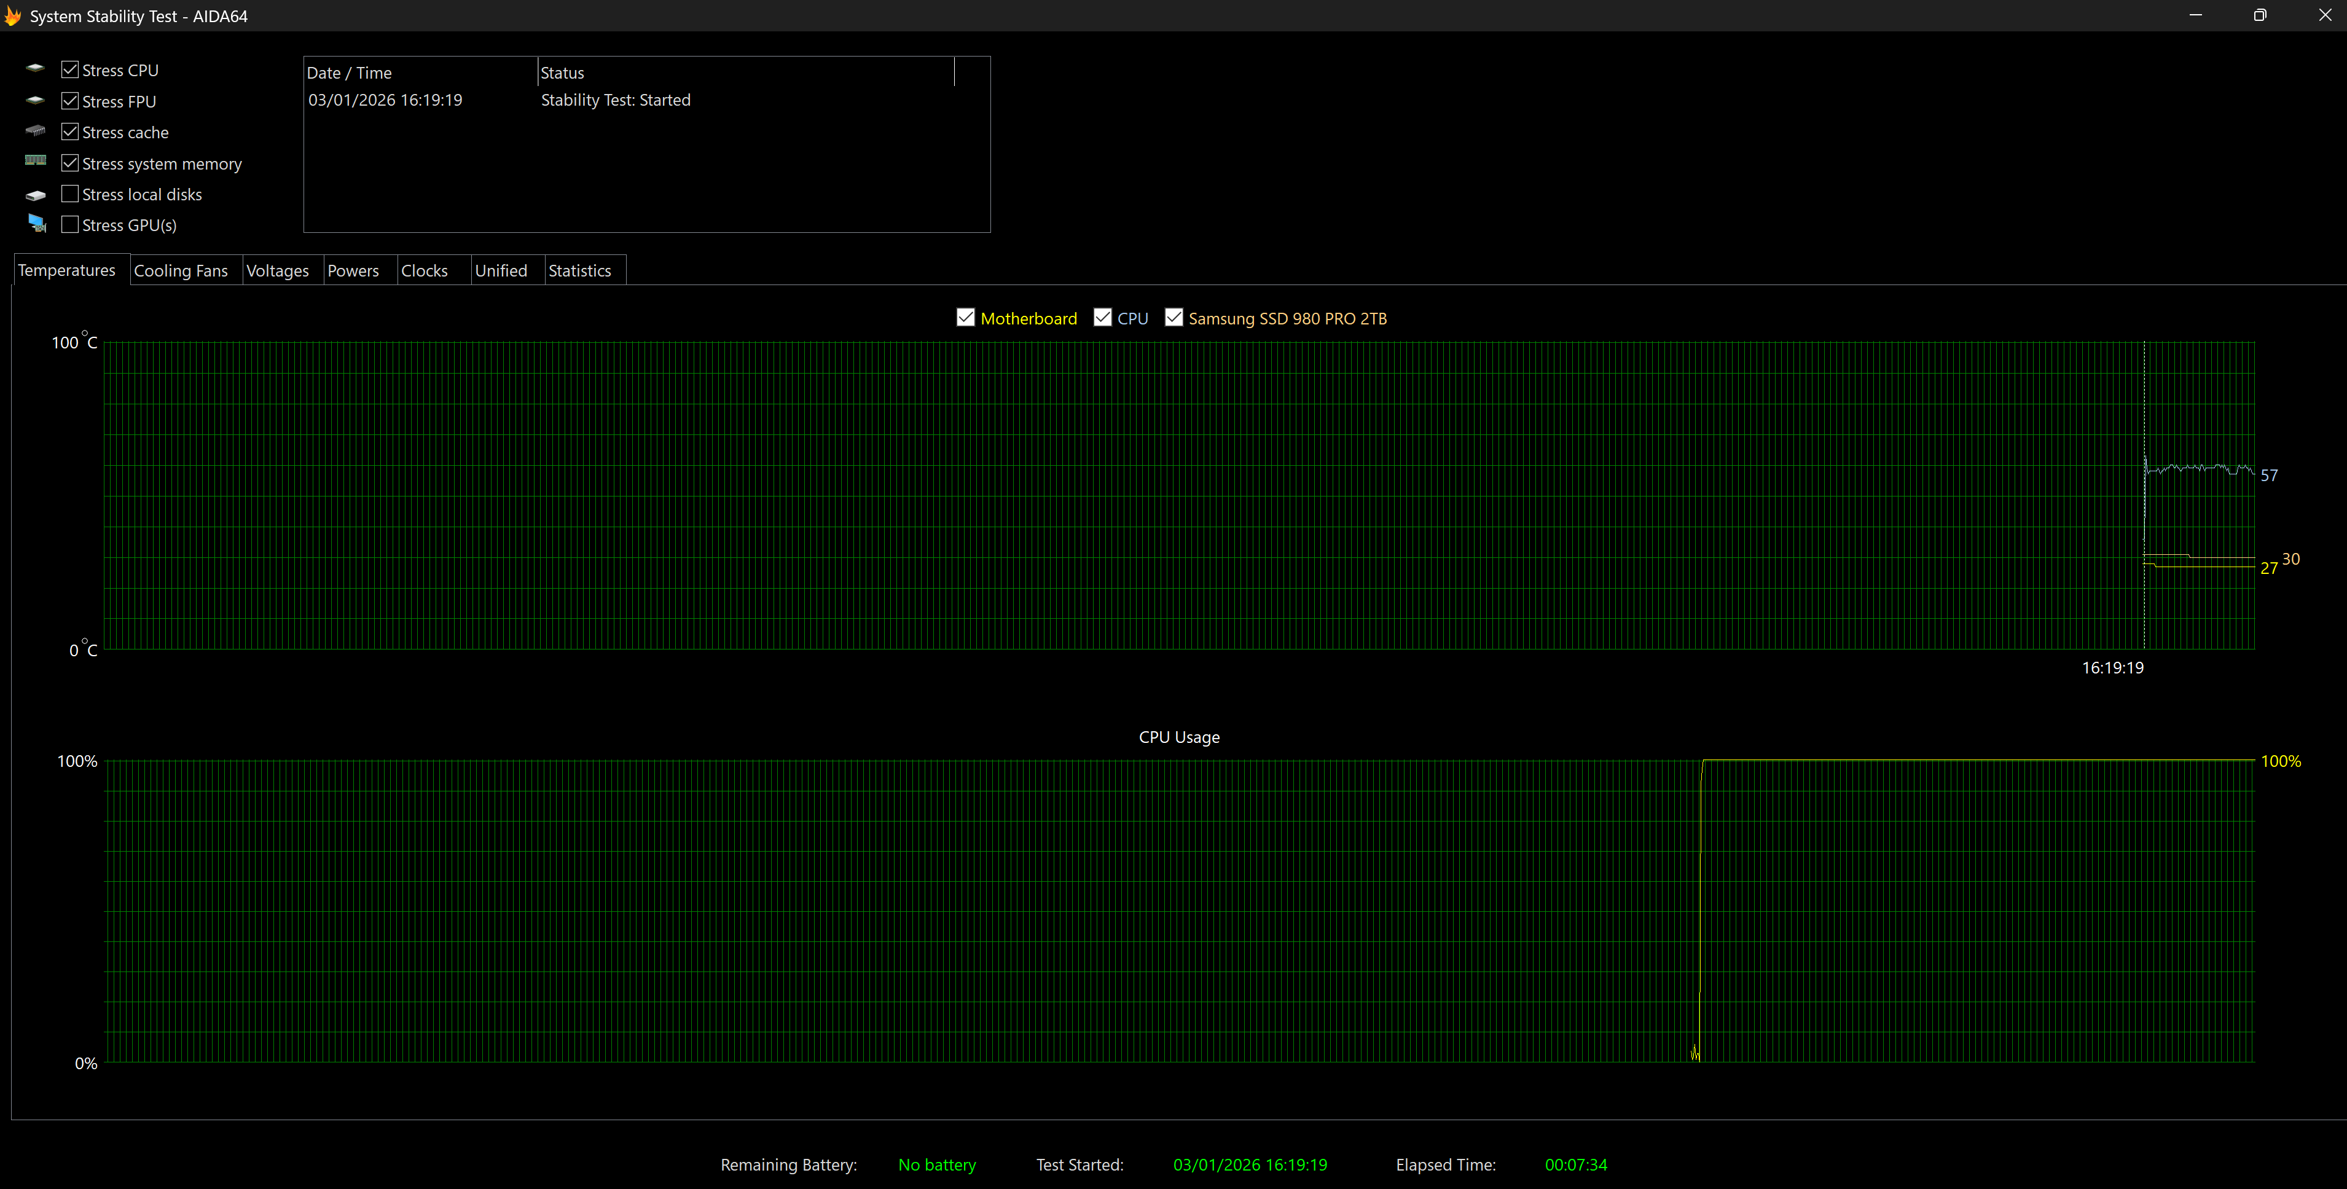Viewport: 2347px width, 1189px height.
Task: Uncheck the Stress CPU checkbox
Action: 70,69
